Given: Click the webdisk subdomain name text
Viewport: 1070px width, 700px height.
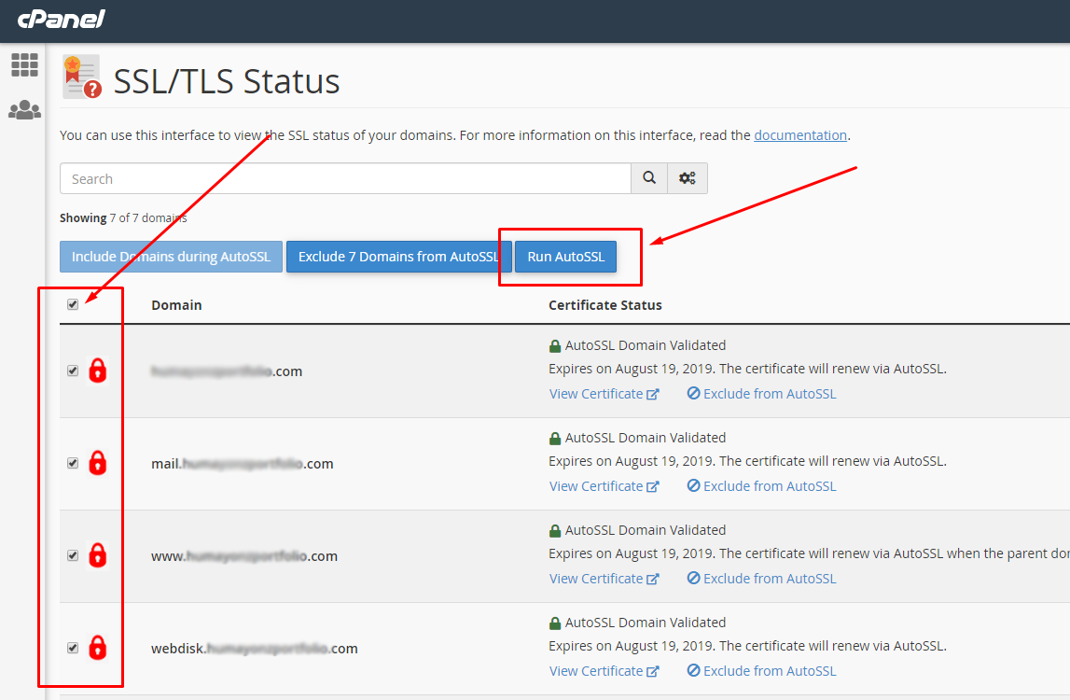Looking at the screenshot, I should [255, 648].
